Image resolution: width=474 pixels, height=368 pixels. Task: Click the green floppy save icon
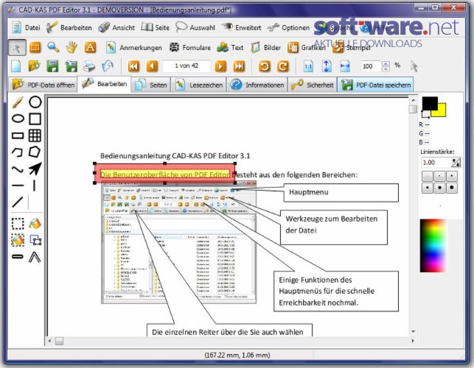(52, 66)
